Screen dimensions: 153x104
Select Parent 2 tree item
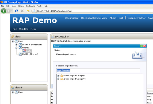coord(26,48)
